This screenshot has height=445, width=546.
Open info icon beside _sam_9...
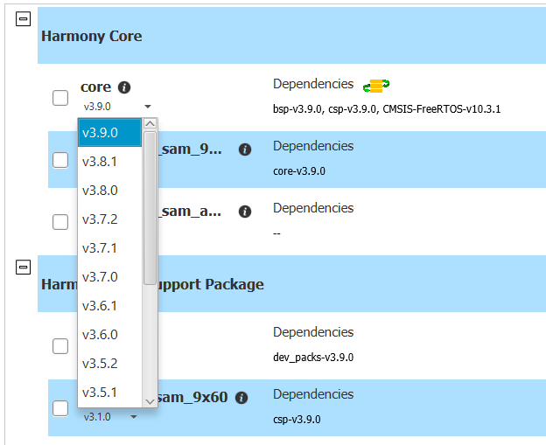tap(245, 149)
